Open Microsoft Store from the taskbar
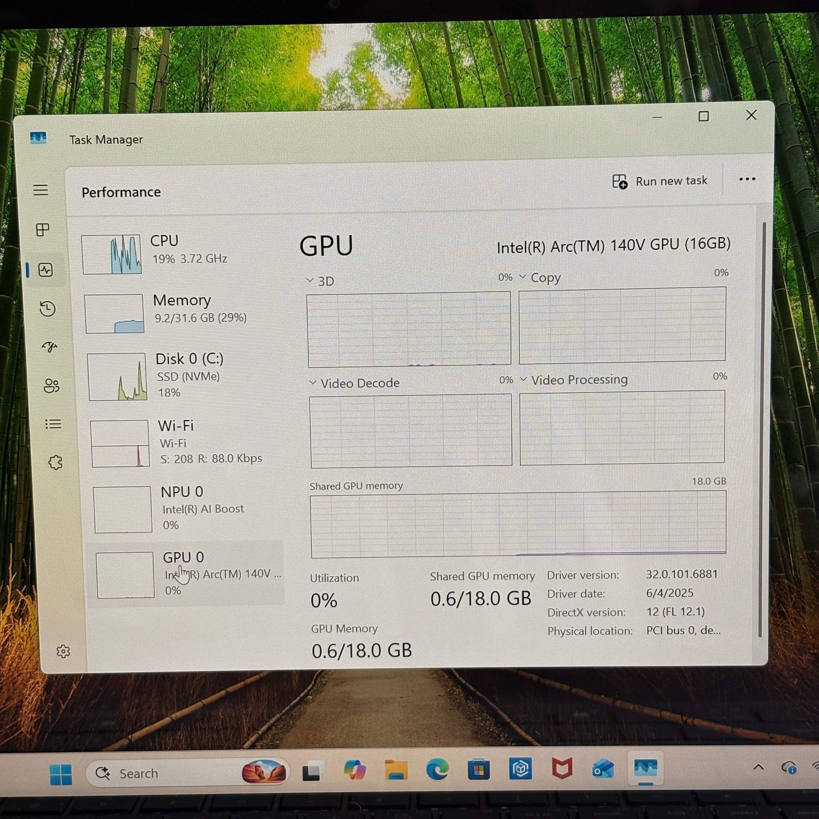The image size is (819, 819). (479, 769)
